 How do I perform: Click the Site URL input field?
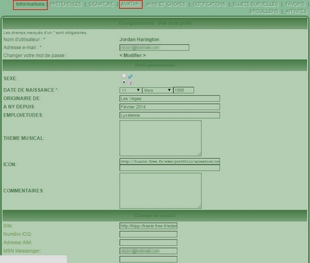click(148, 226)
